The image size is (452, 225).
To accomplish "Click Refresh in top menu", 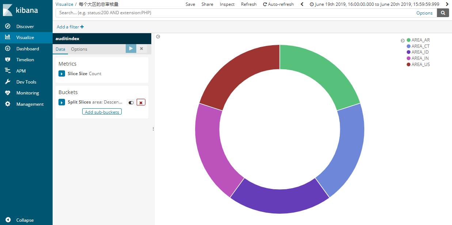I will pyautogui.click(x=249, y=4).
